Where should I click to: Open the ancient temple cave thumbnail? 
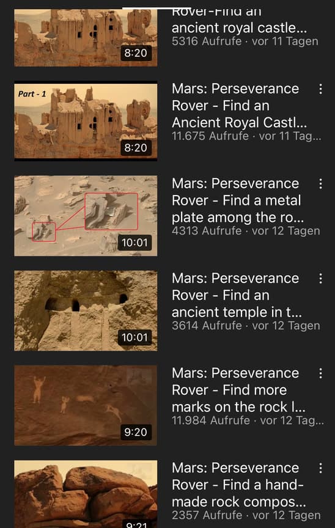(x=86, y=310)
